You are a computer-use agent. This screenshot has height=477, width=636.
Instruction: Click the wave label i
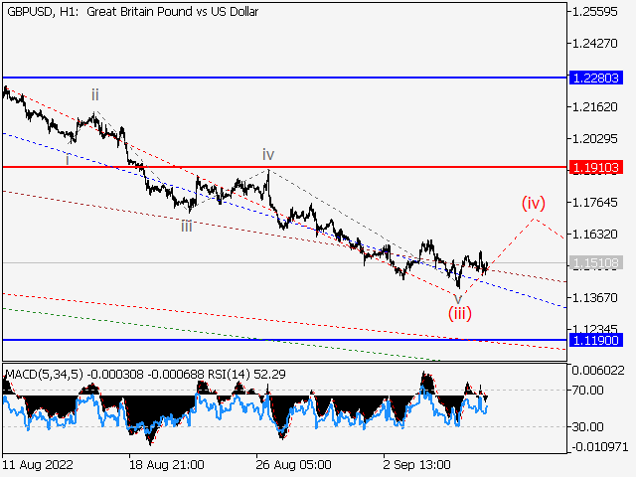68,160
